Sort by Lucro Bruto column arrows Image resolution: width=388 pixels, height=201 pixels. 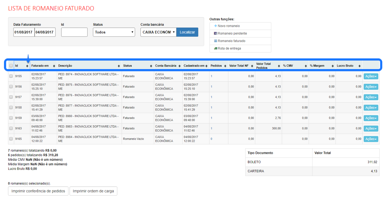coord(359,66)
